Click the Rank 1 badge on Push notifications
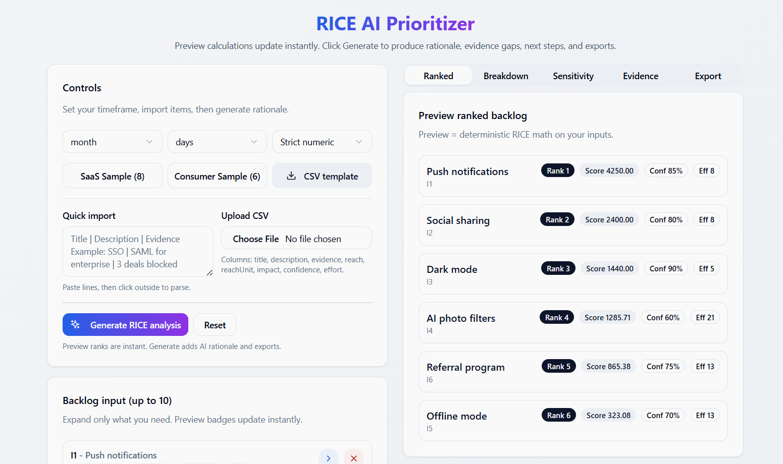The width and height of the screenshot is (783, 464). [557, 171]
